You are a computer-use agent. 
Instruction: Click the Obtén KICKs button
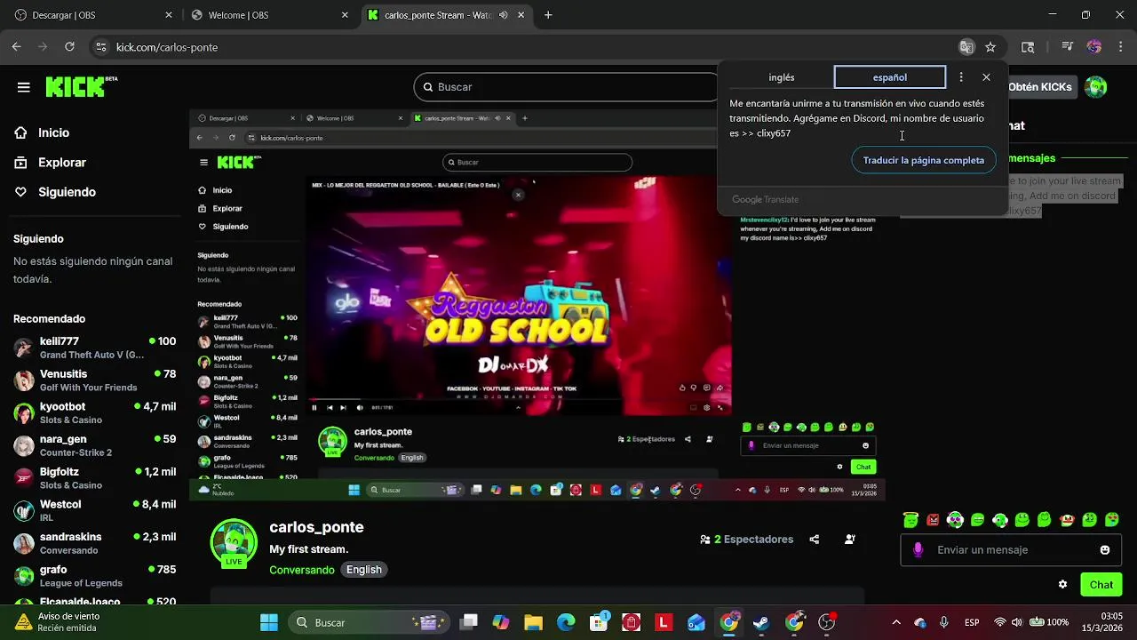1040,87
